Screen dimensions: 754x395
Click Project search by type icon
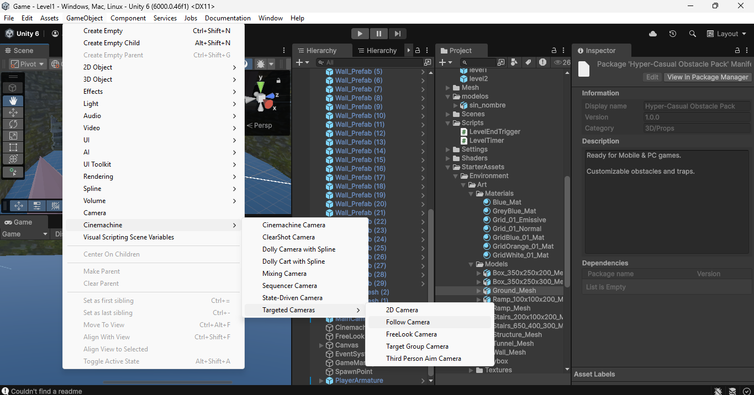[x=514, y=62]
